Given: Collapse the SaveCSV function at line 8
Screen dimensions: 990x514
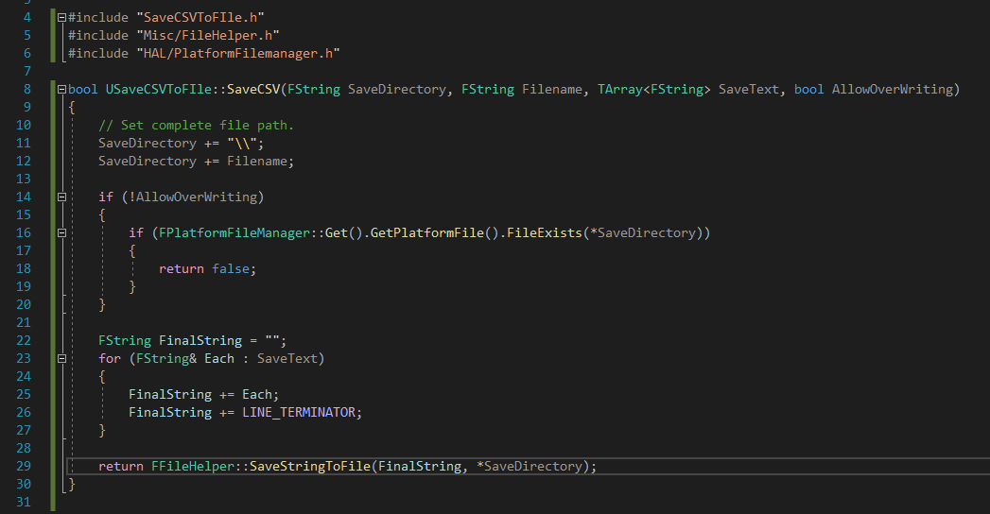Looking at the screenshot, I should point(61,90).
